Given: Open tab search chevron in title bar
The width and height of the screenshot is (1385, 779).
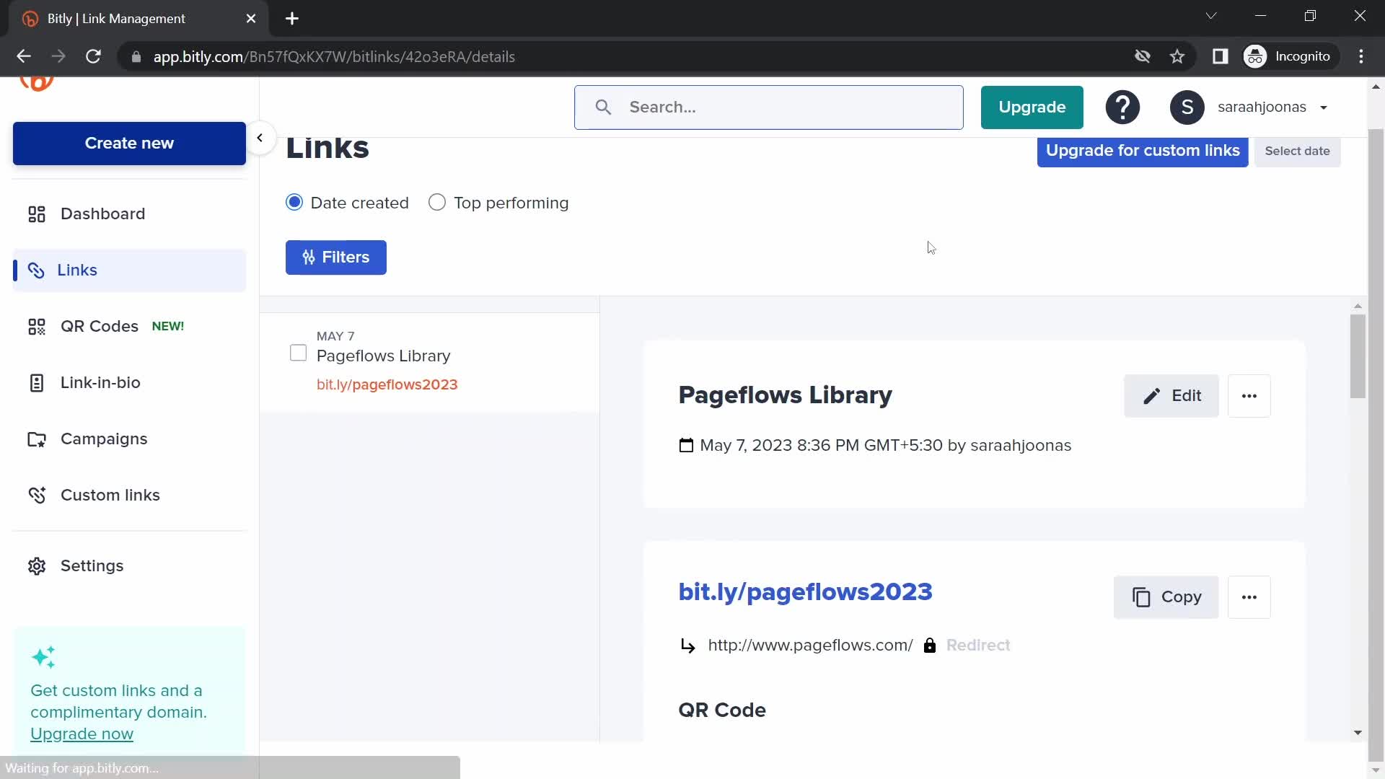Looking at the screenshot, I should [x=1211, y=16].
